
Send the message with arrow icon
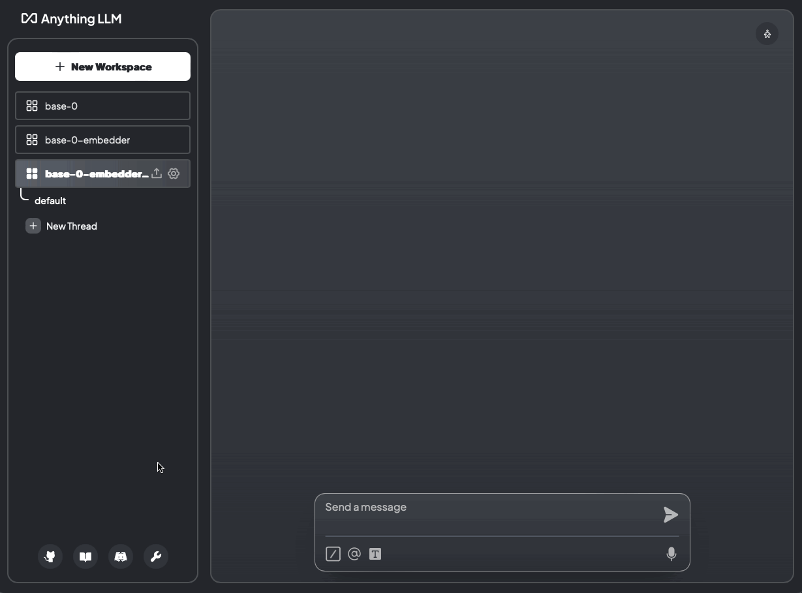coord(671,515)
